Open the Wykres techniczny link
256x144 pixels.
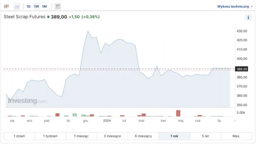point(233,6)
